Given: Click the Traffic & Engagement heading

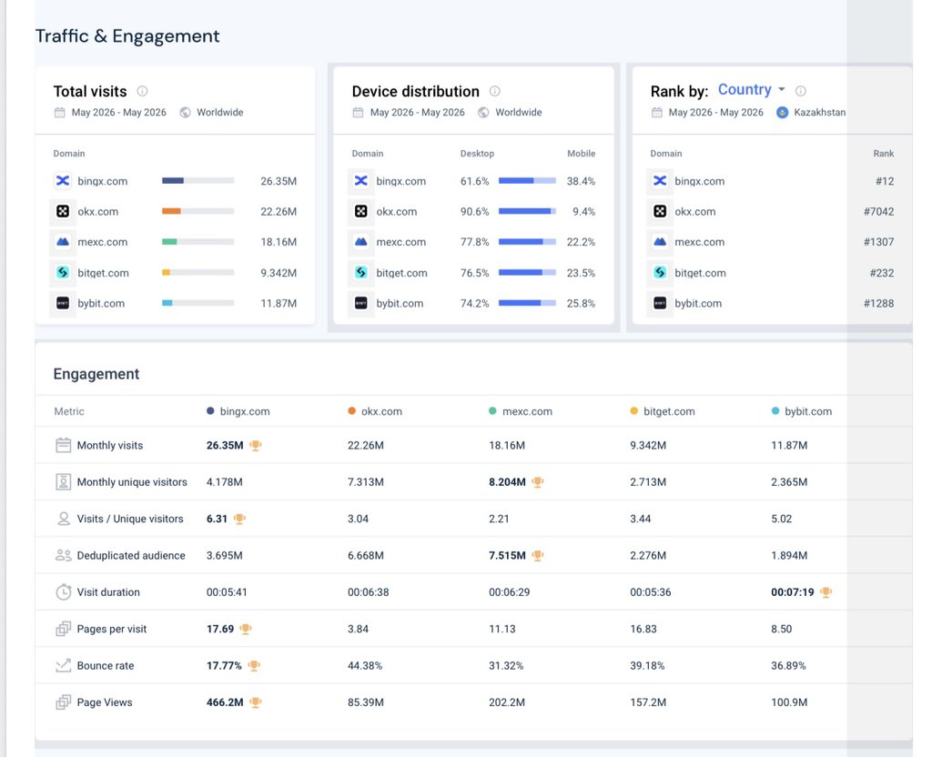Looking at the screenshot, I should [x=127, y=35].
